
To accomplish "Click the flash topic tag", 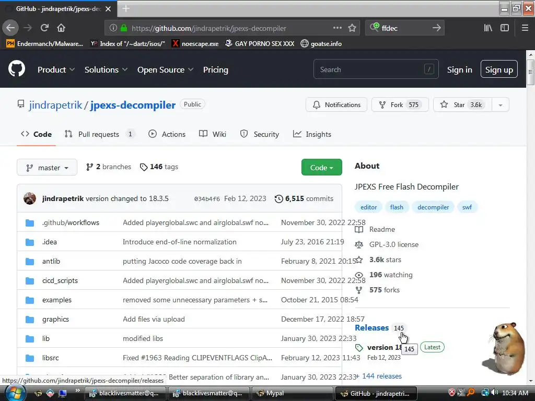I will tap(397, 207).
